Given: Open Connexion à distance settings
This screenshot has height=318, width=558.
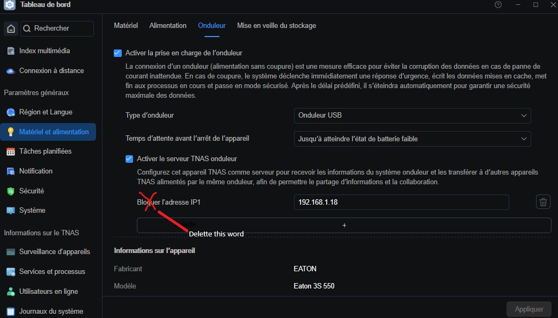Looking at the screenshot, I should coord(52,71).
